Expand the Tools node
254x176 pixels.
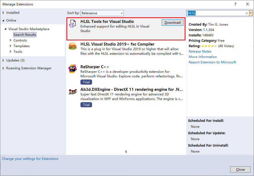tap(11, 51)
